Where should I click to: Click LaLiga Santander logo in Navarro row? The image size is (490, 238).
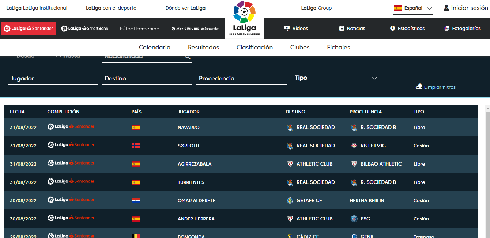tap(71, 126)
